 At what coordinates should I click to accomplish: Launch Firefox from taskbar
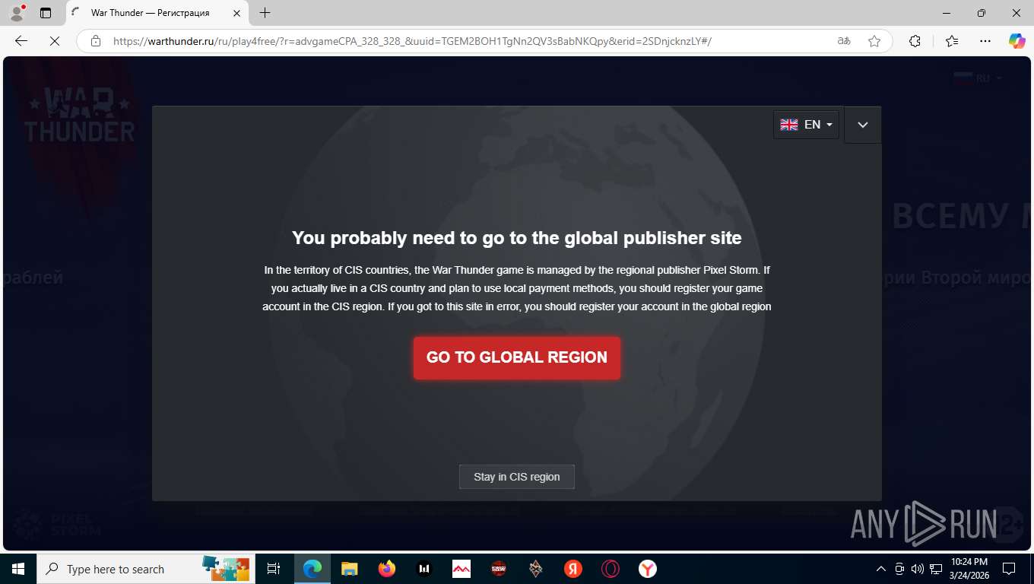[387, 569]
